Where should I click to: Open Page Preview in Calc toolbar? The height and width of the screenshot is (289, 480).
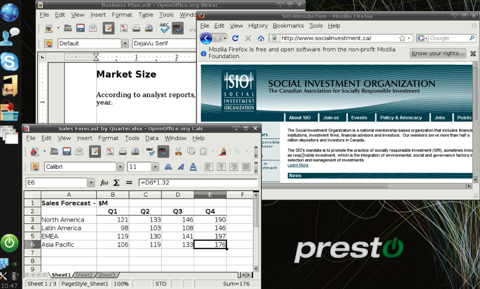tap(135, 151)
